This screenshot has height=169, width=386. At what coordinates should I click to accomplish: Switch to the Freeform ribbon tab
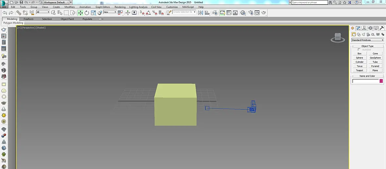[28, 19]
